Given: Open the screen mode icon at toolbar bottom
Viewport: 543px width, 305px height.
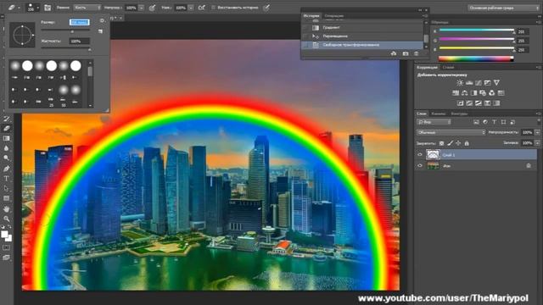Looking at the screenshot, I should [x=6, y=258].
